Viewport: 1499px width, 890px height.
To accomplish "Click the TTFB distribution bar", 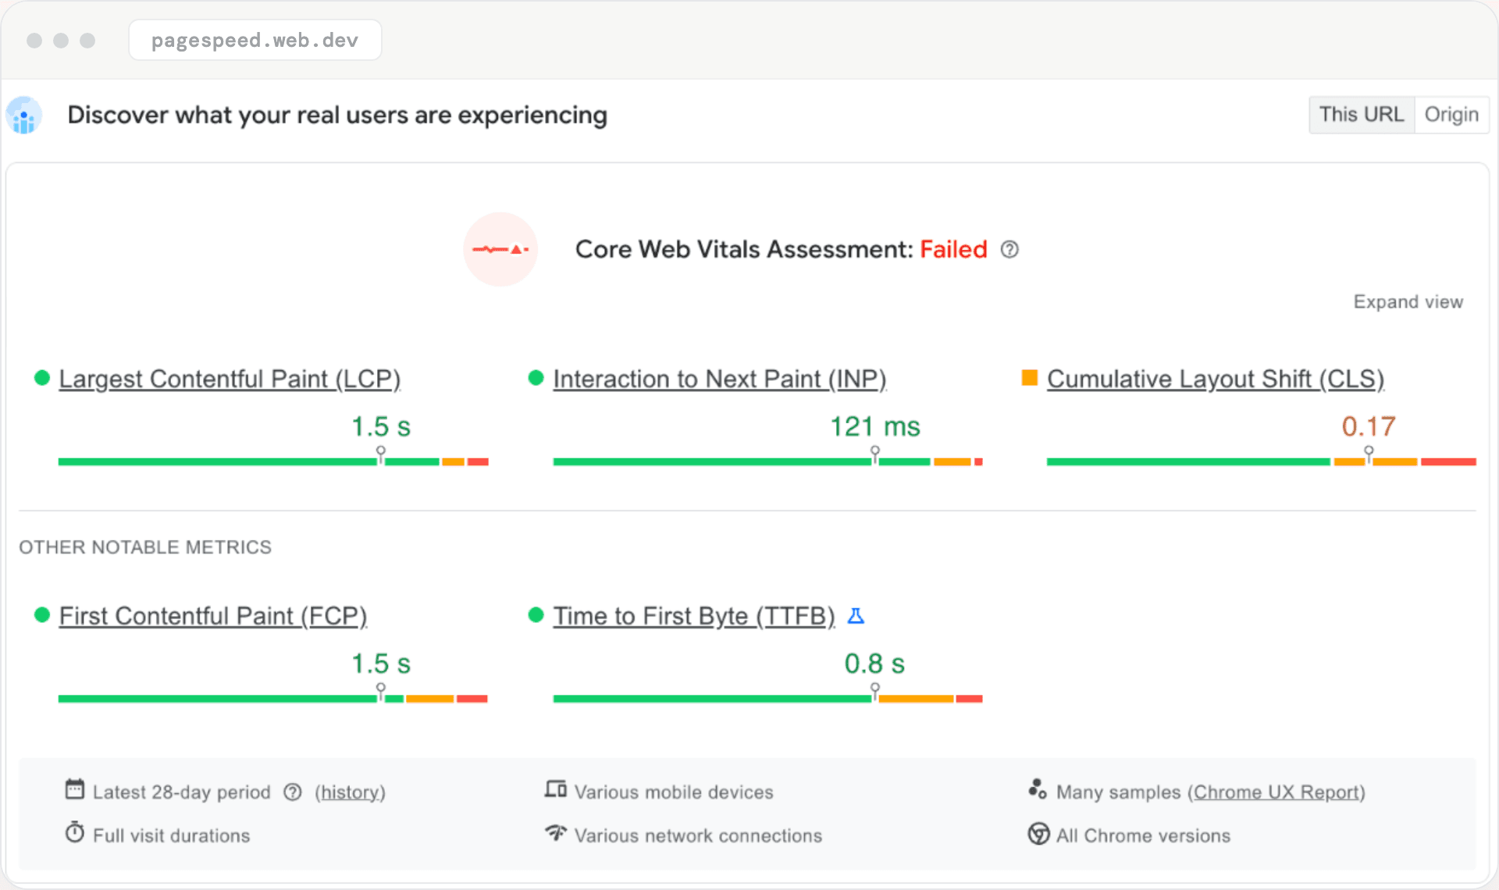I will pos(767,699).
